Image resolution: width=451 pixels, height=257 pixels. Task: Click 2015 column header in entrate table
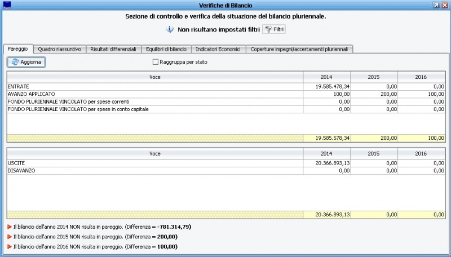click(374, 77)
